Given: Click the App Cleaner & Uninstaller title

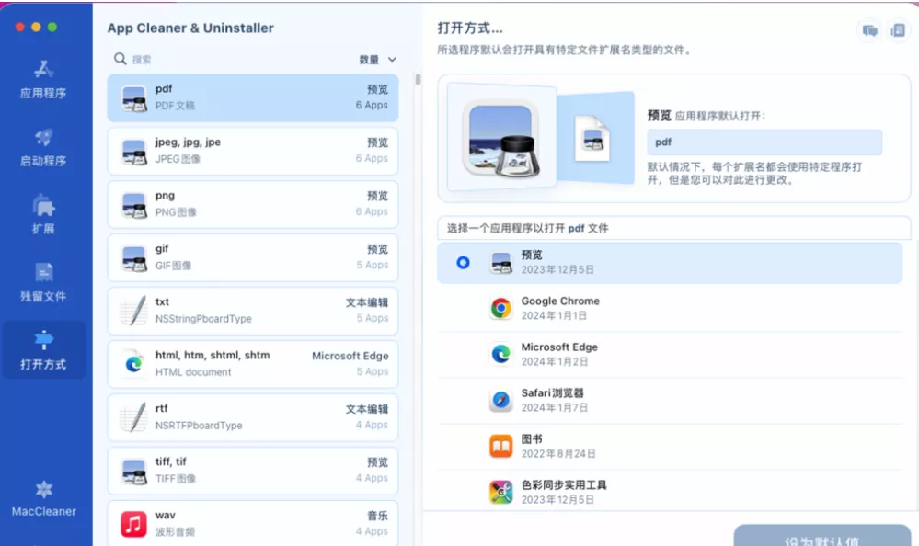Looking at the screenshot, I should coord(190,28).
